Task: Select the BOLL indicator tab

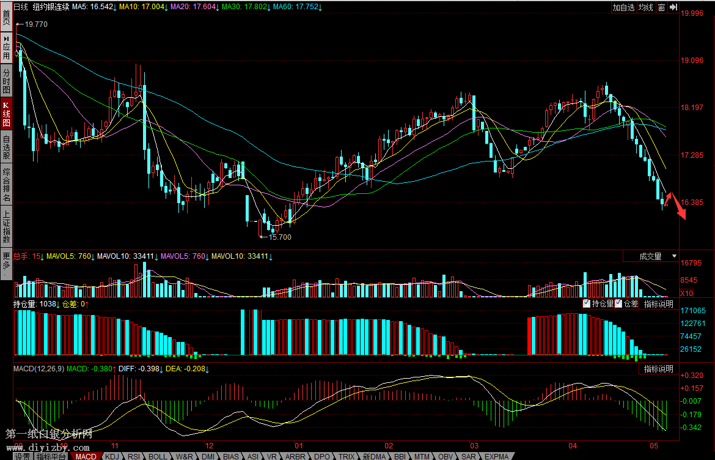Action: [x=158, y=456]
